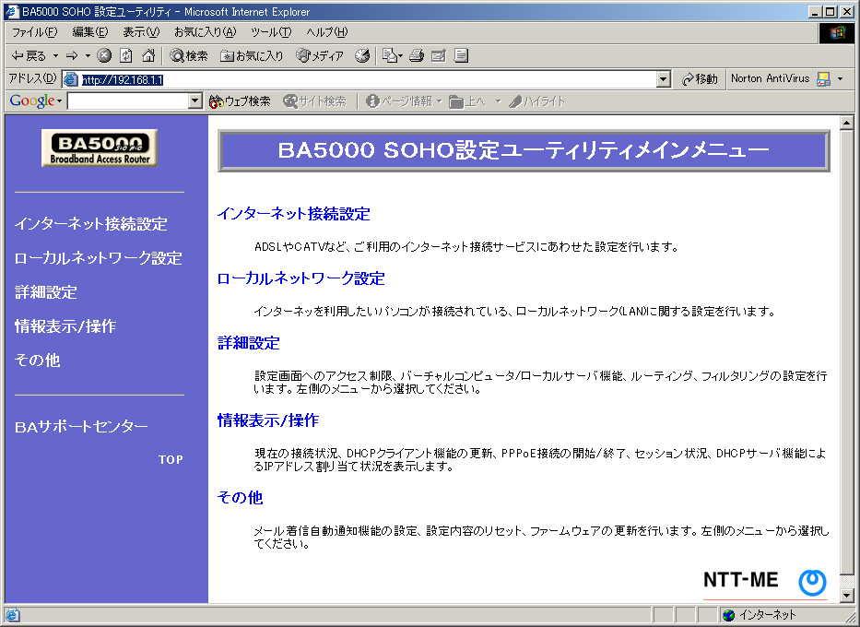Go to the Home page icon
860x627 pixels.
pos(147,56)
